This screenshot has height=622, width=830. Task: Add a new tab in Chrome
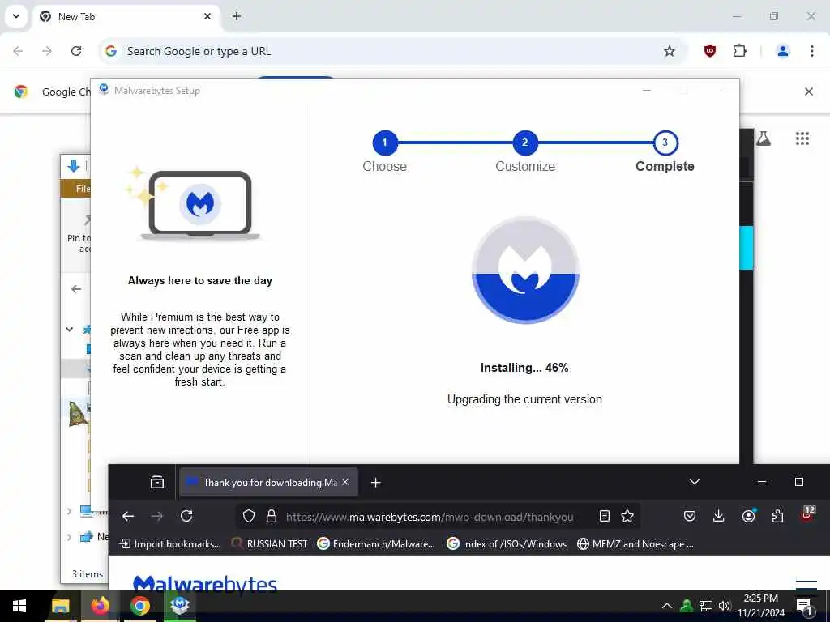pos(237,16)
